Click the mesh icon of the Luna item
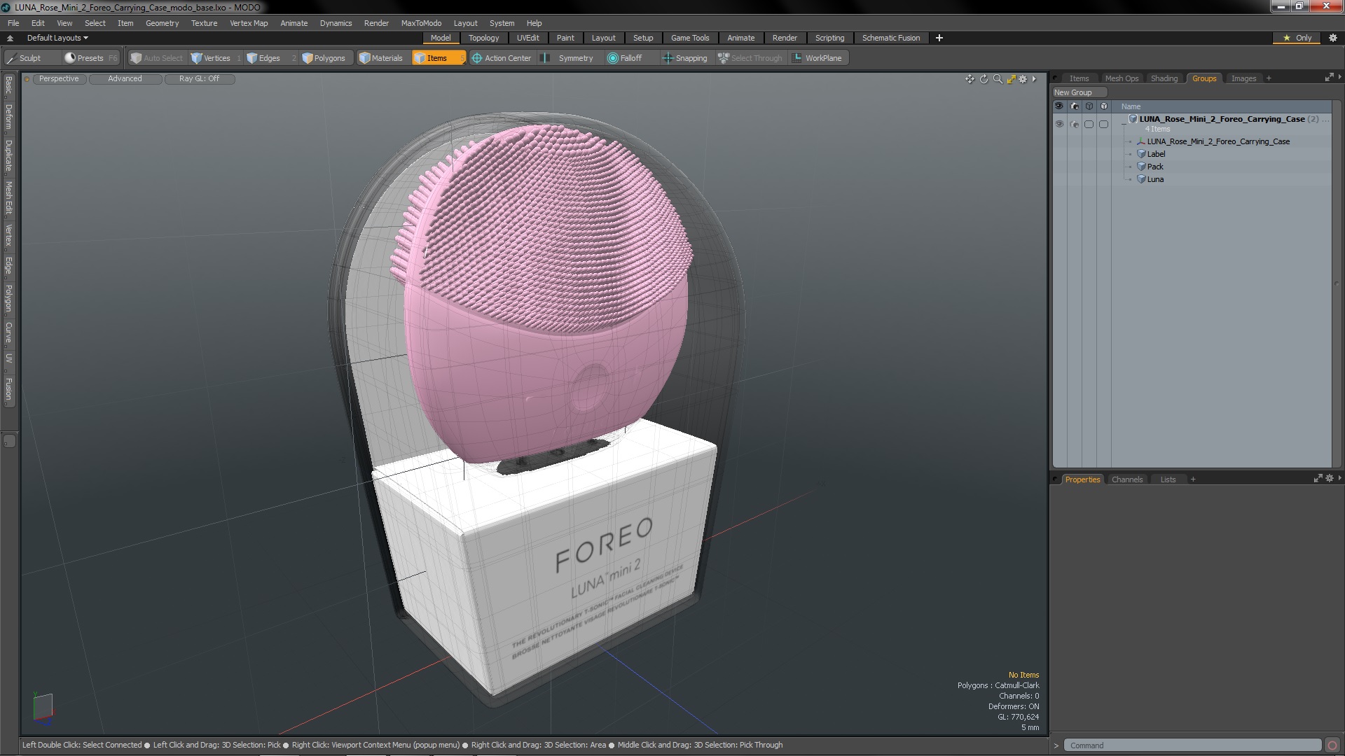The width and height of the screenshot is (1345, 756). tap(1141, 179)
